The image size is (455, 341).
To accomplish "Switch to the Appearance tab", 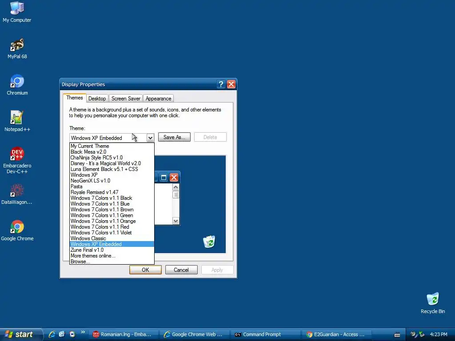I will 159,99.
